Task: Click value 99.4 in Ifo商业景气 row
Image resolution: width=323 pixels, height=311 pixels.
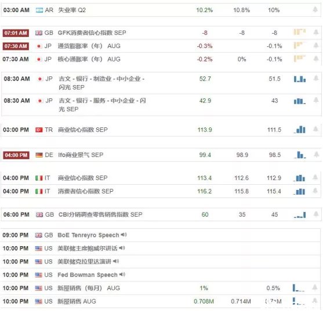Action: click(205, 155)
